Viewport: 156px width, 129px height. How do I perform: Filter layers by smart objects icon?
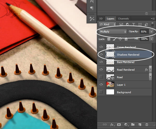146,24
